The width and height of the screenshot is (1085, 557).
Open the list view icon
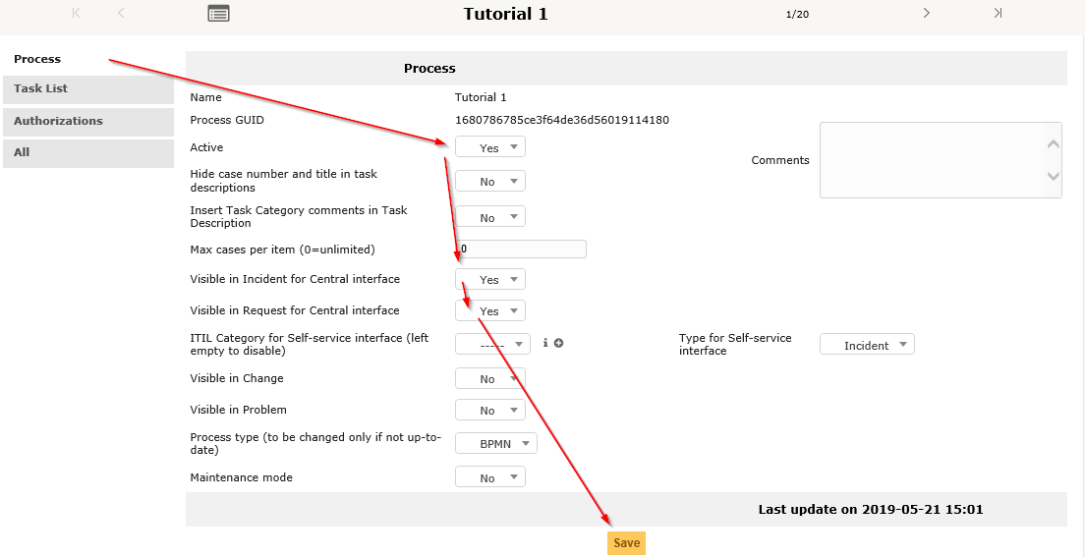(218, 14)
